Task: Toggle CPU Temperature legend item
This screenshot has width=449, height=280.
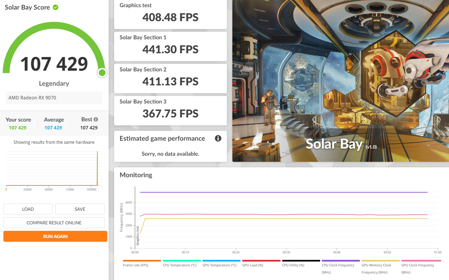Action: [x=181, y=263]
